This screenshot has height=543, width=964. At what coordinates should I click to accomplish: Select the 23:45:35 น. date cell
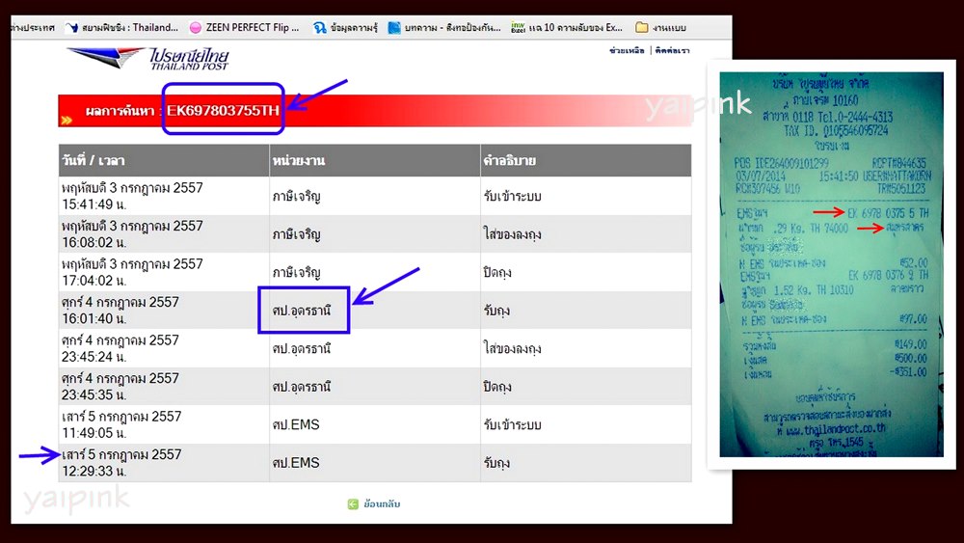[x=164, y=387]
